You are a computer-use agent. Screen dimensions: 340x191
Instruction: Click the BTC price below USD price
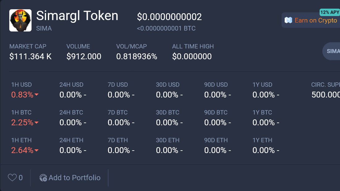(x=166, y=28)
